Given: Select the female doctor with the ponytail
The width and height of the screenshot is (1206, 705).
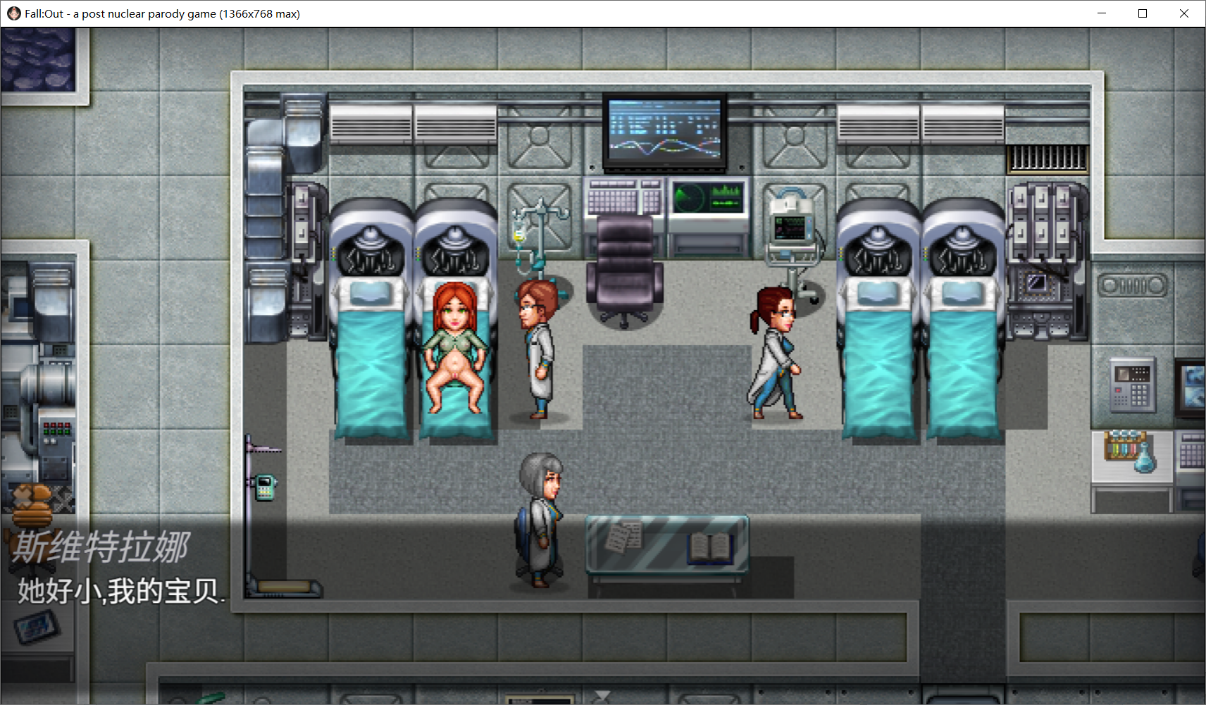Looking at the screenshot, I should coord(775,352).
